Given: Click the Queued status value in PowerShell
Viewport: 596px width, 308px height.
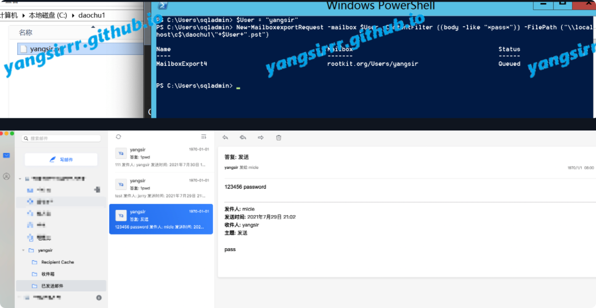Looking at the screenshot, I should tap(510, 64).
